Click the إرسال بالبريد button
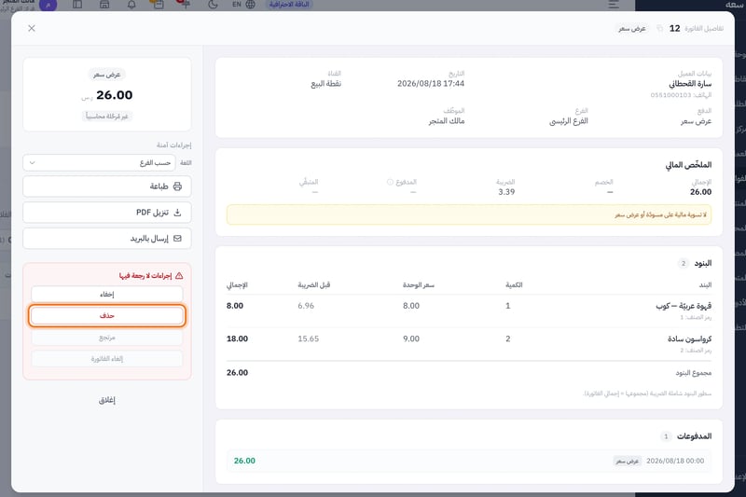Viewport: 746px width, 497px height. click(107, 239)
